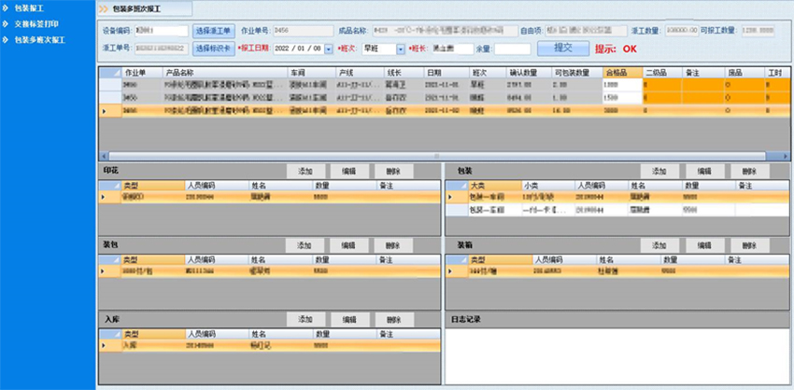
Task: Click left arrow of main table horizontal scrollbar
Action: pyautogui.click(x=104, y=156)
